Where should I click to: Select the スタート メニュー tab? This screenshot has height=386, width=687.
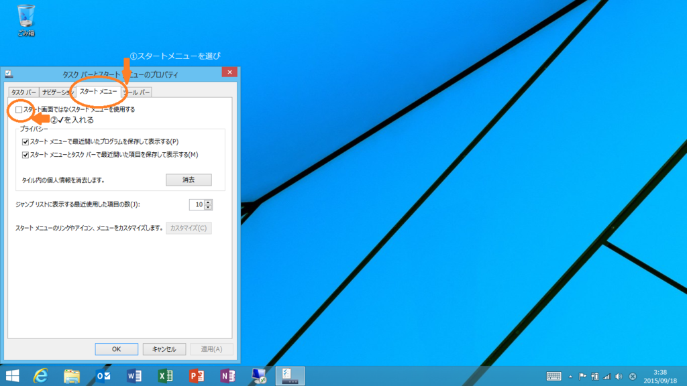98,91
